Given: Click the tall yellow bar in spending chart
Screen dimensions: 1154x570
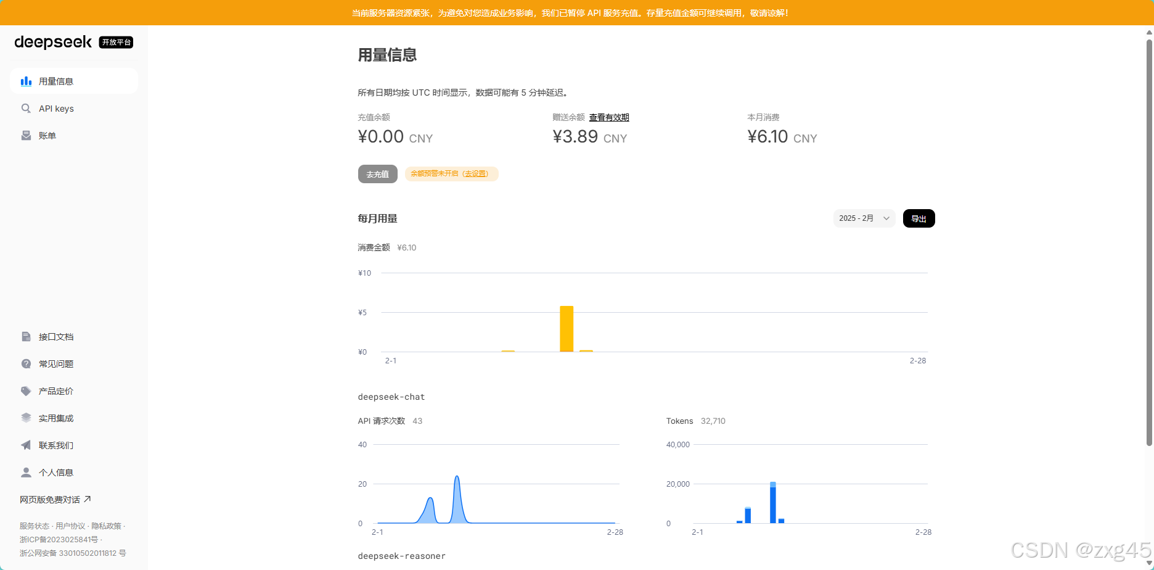Looking at the screenshot, I should (x=567, y=329).
